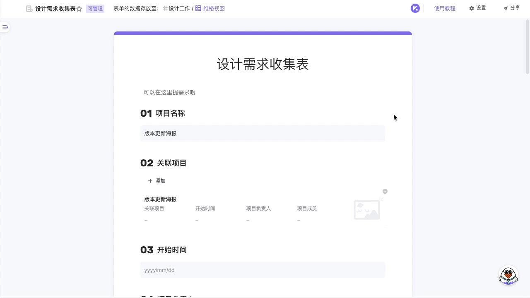Open the bird mascot help assistant
The height and width of the screenshot is (298, 530).
[508, 276]
